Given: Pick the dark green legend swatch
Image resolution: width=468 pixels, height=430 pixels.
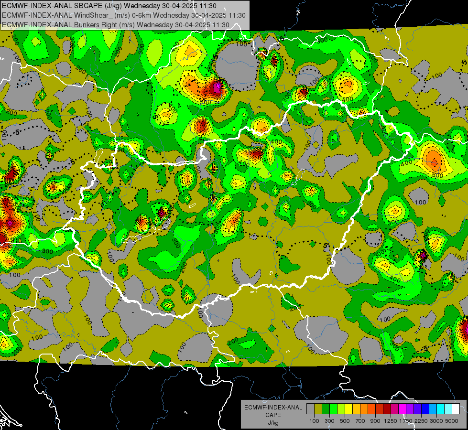Looking at the screenshot, I should point(326,409).
